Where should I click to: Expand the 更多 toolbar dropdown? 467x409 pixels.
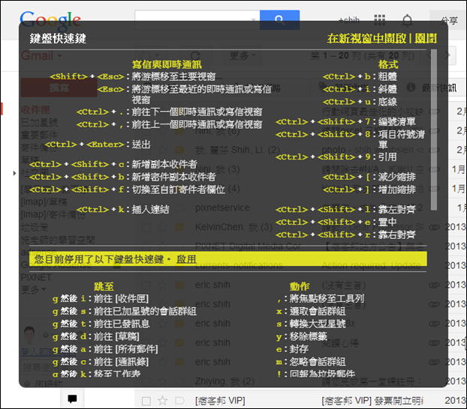(x=243, y=55)
